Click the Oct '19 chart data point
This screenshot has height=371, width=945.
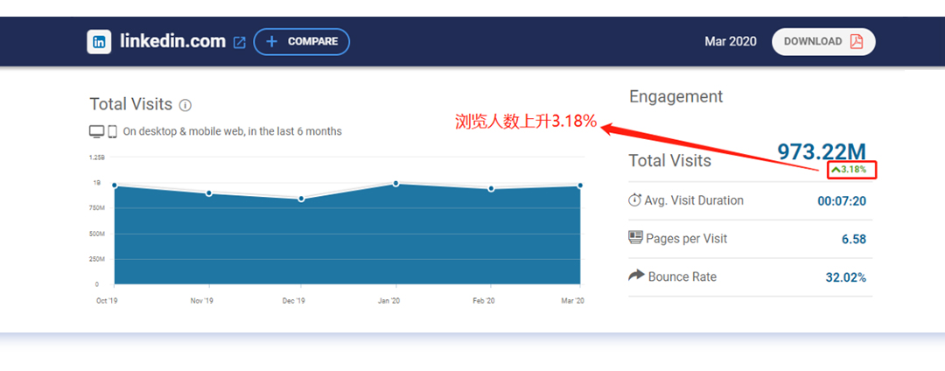pyautogui.click(x=115, y=185)
